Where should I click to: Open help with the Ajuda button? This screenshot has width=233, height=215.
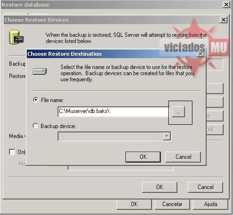(x=210, y=204)
